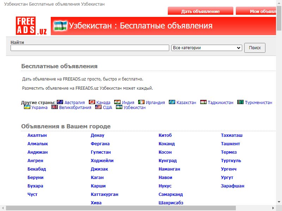
Task: Go to Гулистан city ads
Action: click(x=101, y=152)
